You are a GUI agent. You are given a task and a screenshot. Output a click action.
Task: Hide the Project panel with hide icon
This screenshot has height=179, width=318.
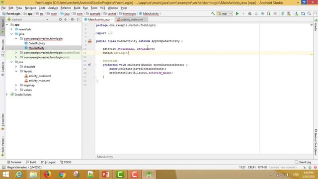point(79,19)
